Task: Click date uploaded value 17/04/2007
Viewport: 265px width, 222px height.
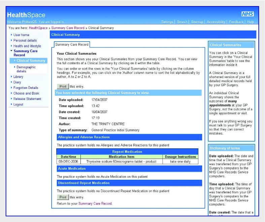Action: 99,100
